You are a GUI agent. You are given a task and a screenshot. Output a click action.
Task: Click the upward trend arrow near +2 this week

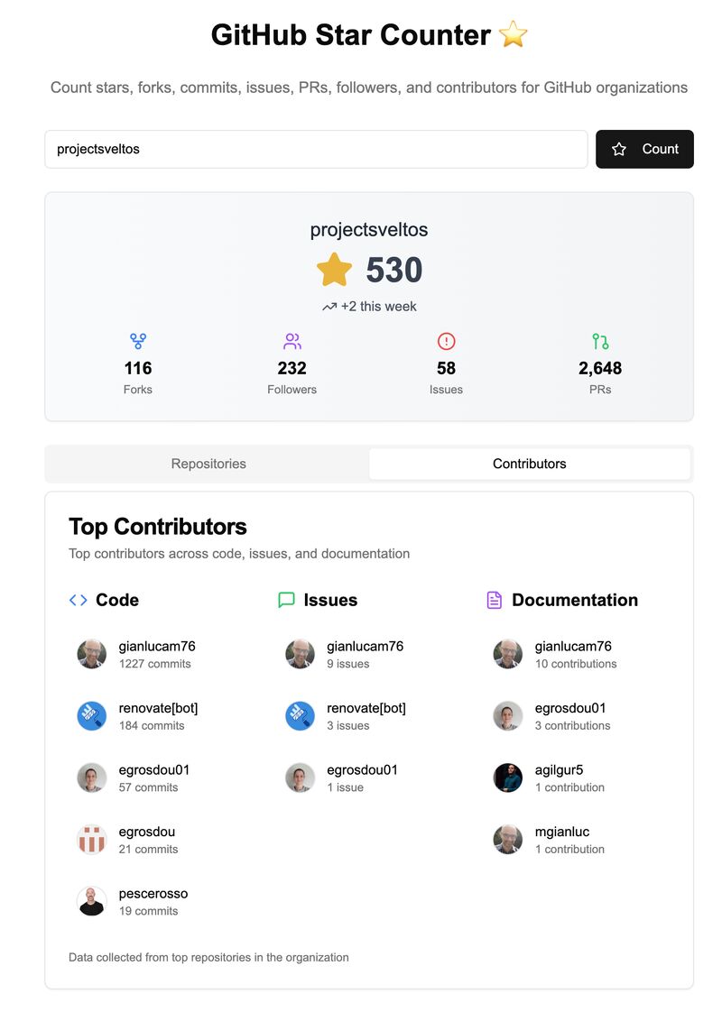329,307
